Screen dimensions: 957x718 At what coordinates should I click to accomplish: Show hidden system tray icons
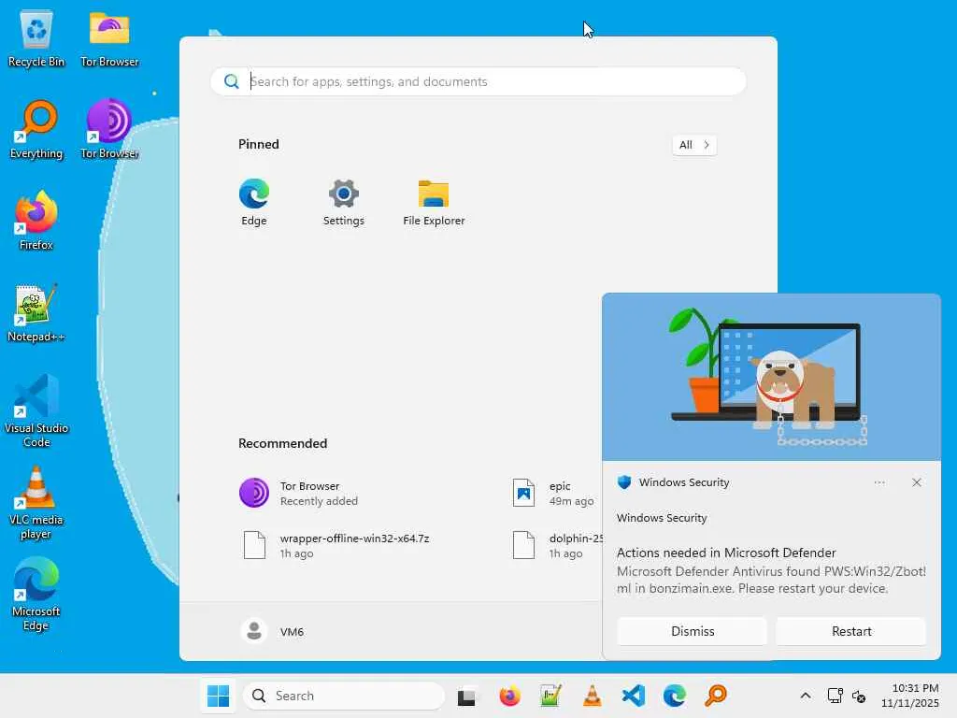(806, 696)
